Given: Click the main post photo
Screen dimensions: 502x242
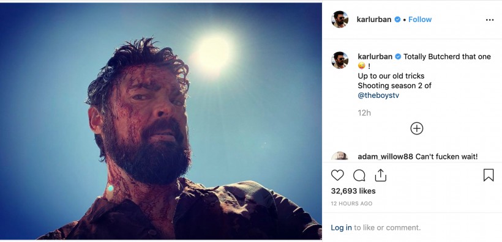Looking at the screenshot, I should click(161, 121).
